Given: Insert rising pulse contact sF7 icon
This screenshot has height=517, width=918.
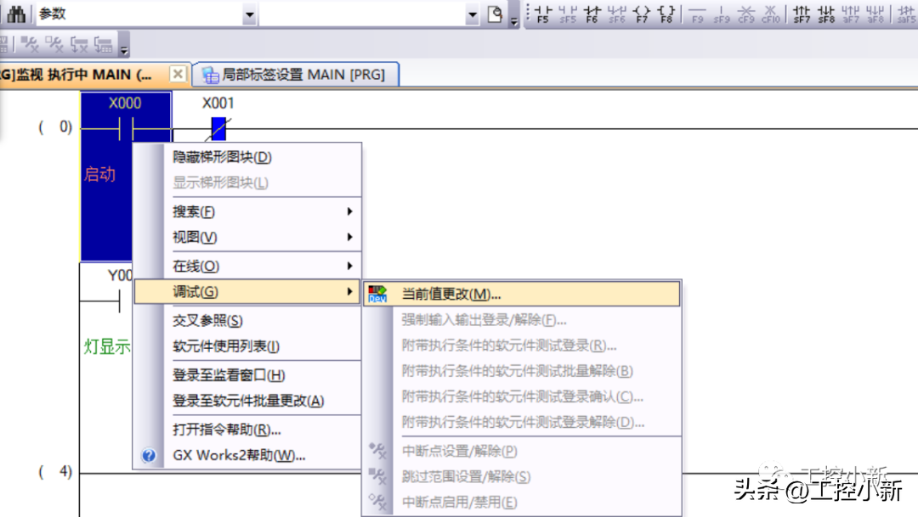Looking at the screenshot, I should (x=801, y=14).
